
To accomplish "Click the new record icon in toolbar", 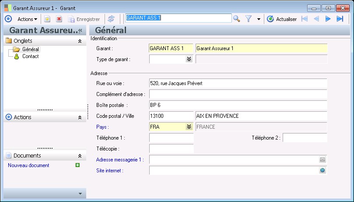I will [47, 19].
